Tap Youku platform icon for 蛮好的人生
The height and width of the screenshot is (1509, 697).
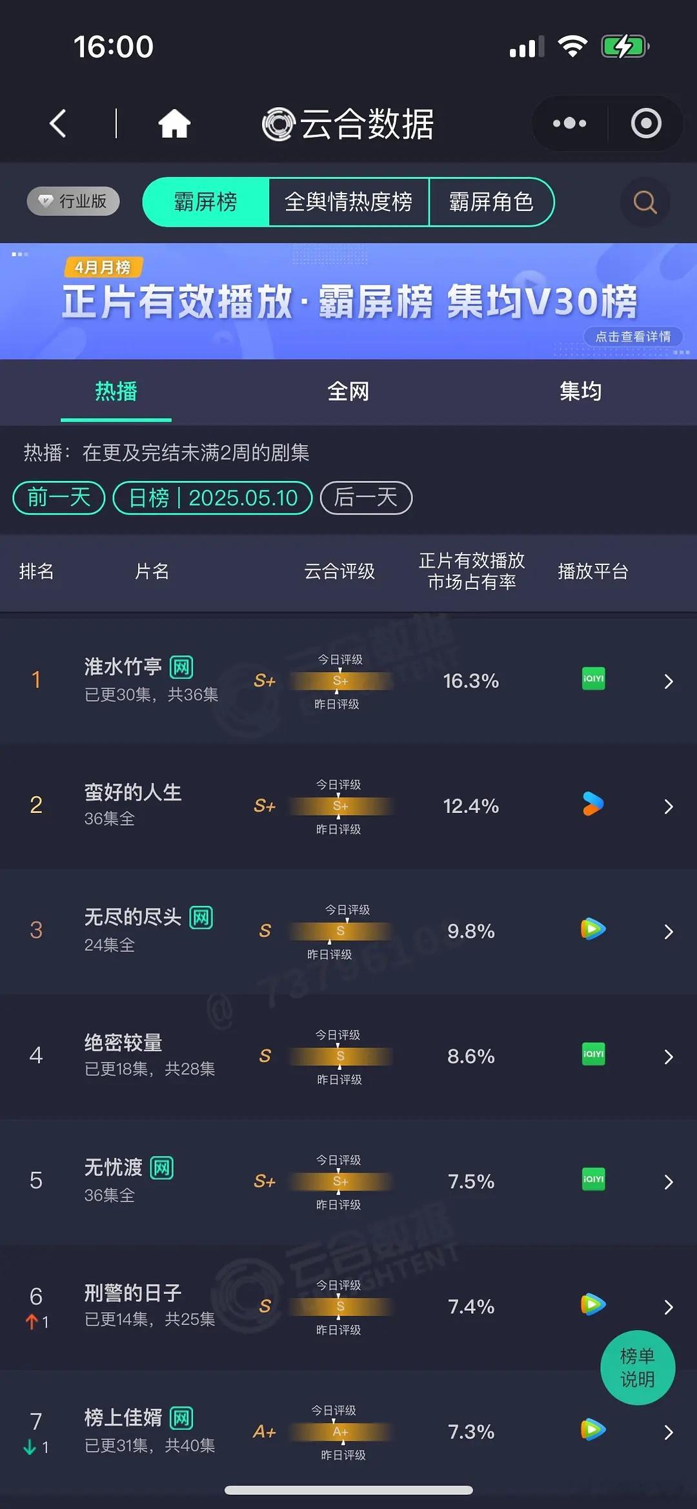(593, 804)
